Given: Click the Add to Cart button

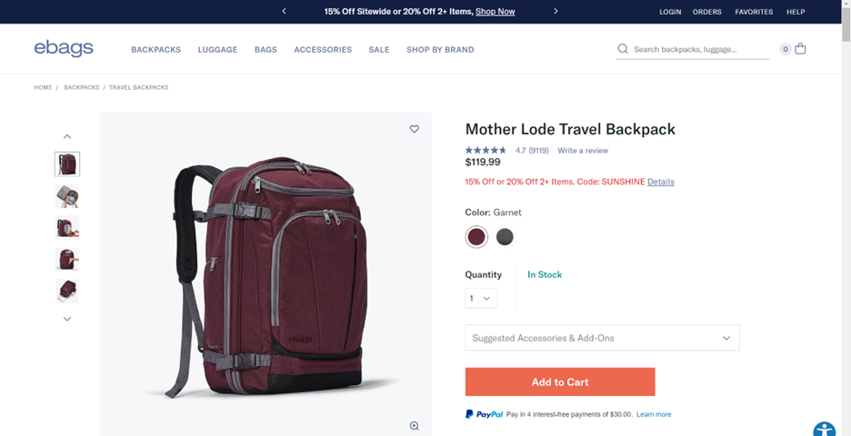Looking at the screenshot, I should (x=560, y=381).
